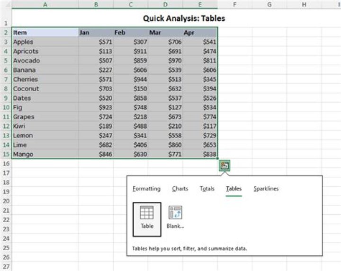Select column H header
This screenshot has width=341, height=271.
[304, 4]
